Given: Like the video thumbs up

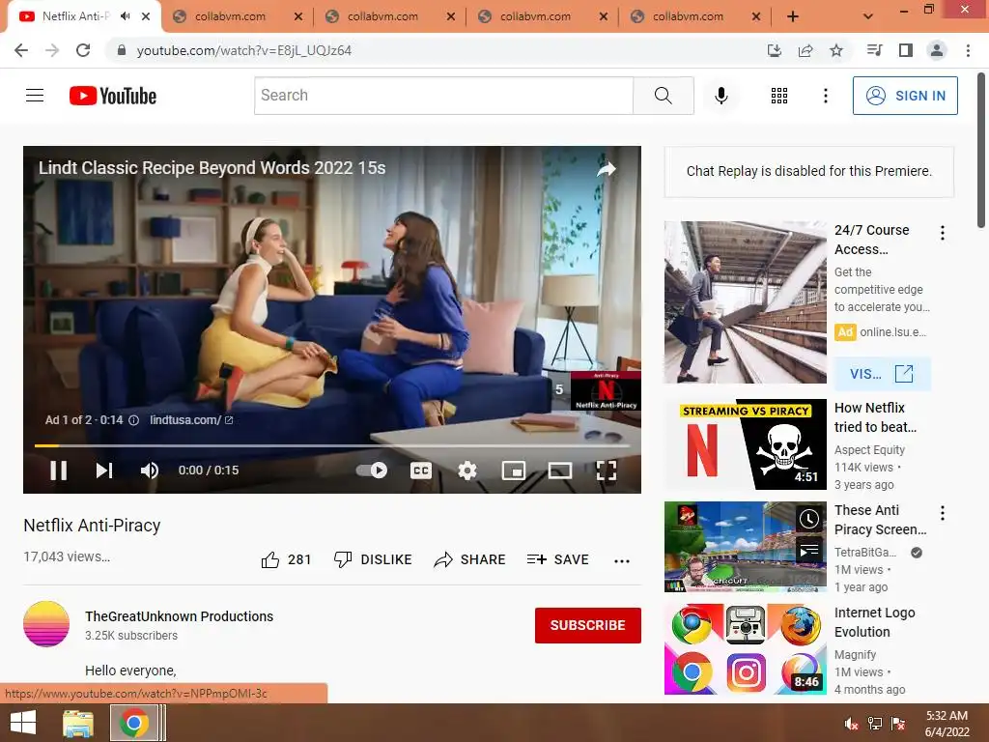Looking at the screenshot, I should coord(286,559).
